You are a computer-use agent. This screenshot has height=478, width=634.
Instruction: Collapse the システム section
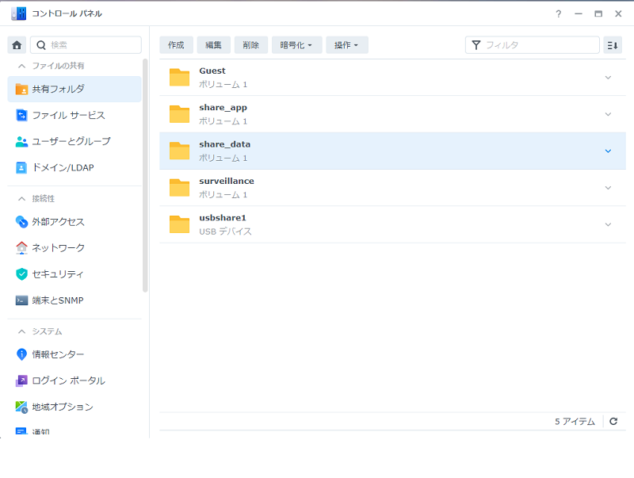[x=22, y=331]
